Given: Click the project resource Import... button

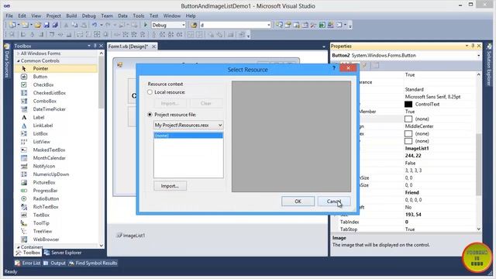Looking at the screenshot, I should click(170, 186).
